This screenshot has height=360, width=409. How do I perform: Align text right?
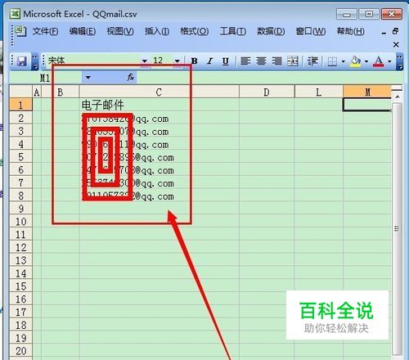[276, 61]
